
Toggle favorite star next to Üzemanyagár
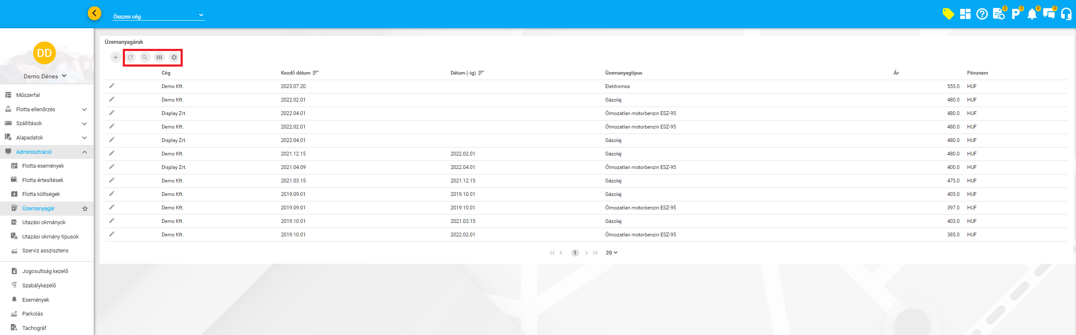pos(85,209)
